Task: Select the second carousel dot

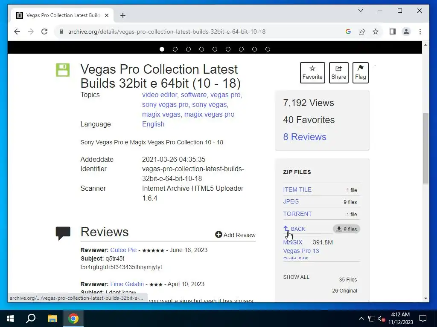Action: tap(175, 49)
